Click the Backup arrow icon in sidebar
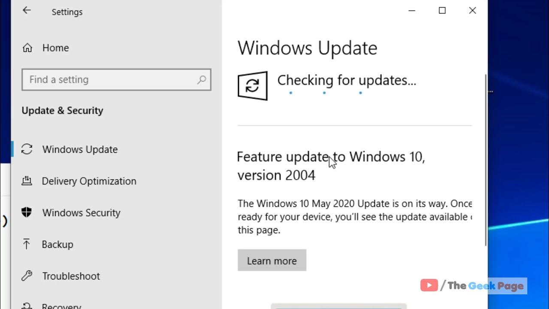This screenshot has height=309, width=549. (x=27, y=244)
